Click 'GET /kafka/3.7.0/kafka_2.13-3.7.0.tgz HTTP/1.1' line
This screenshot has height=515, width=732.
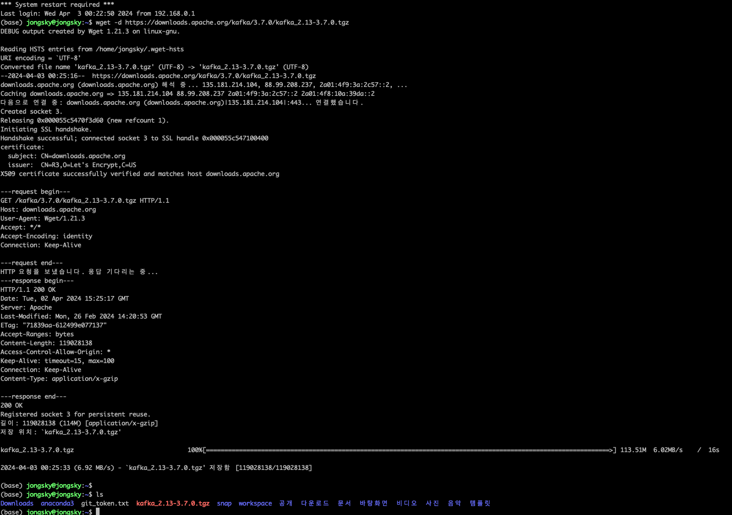85,201
